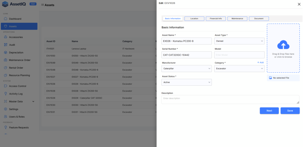
Task: Click the Next button
Action: (x=269, y=111)
